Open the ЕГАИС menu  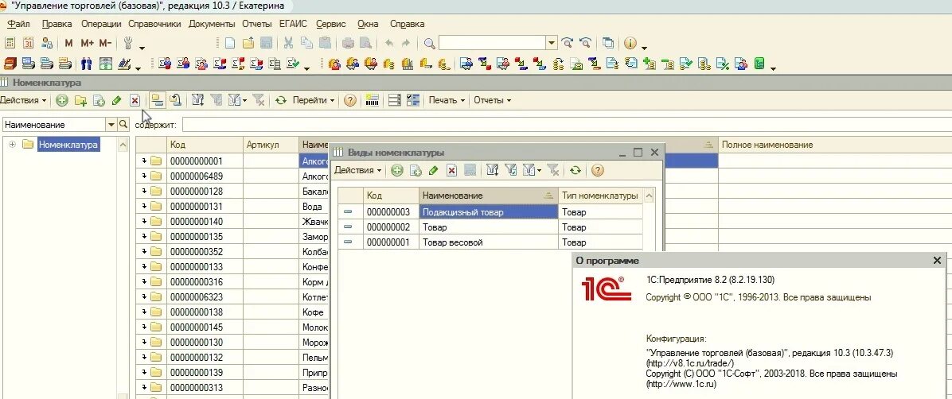(293, 24)
